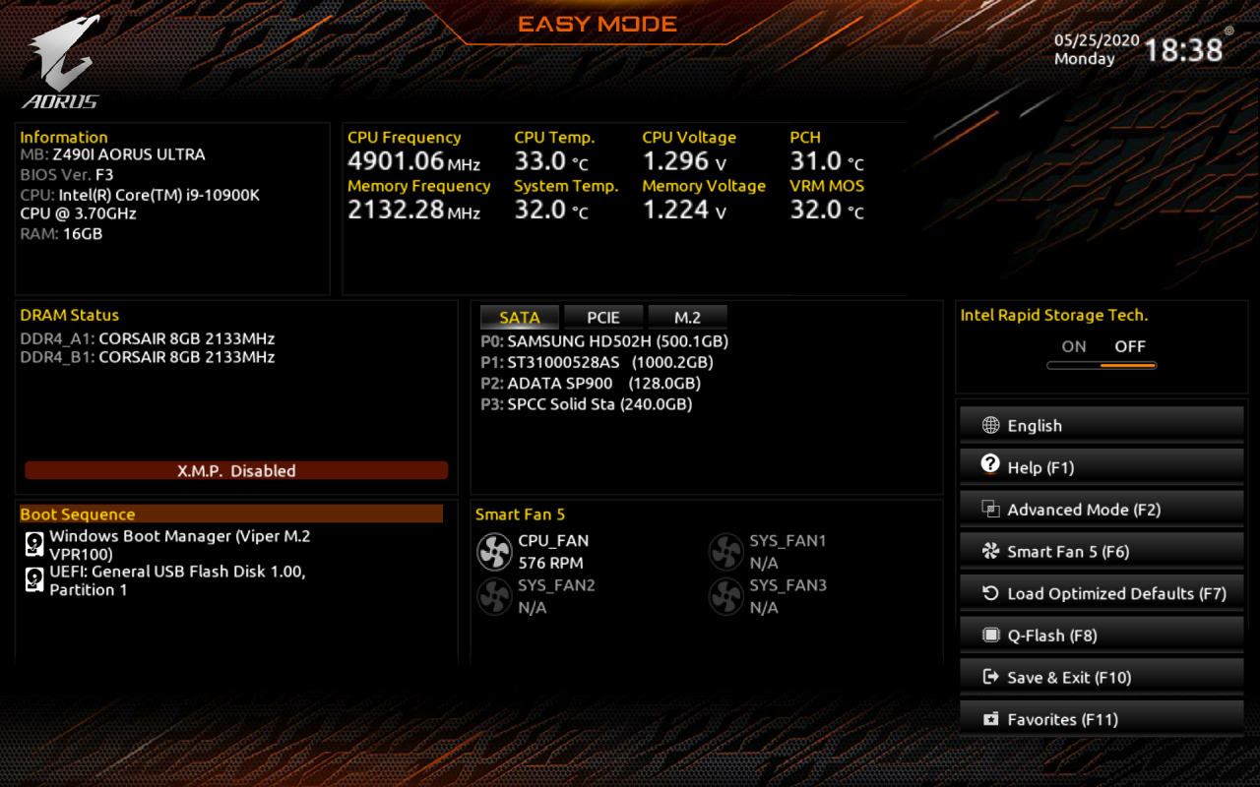
Task: Click the VRM MOS 32.0 value
Action: (x=827, y=210)
